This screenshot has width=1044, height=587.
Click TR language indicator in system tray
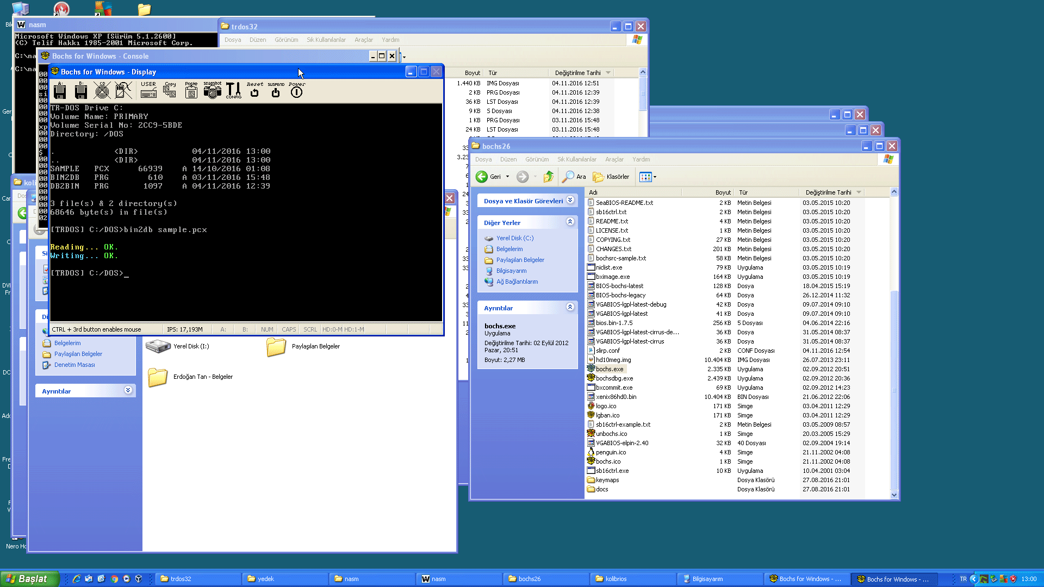pos(963,579)
